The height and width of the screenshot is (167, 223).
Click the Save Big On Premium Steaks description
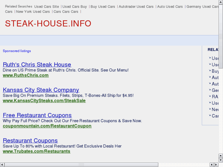[68, 96]
